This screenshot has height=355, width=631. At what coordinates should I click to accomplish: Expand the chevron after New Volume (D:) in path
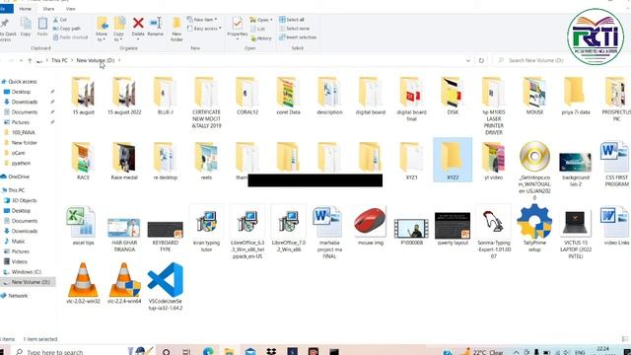[x=119, y=60]
